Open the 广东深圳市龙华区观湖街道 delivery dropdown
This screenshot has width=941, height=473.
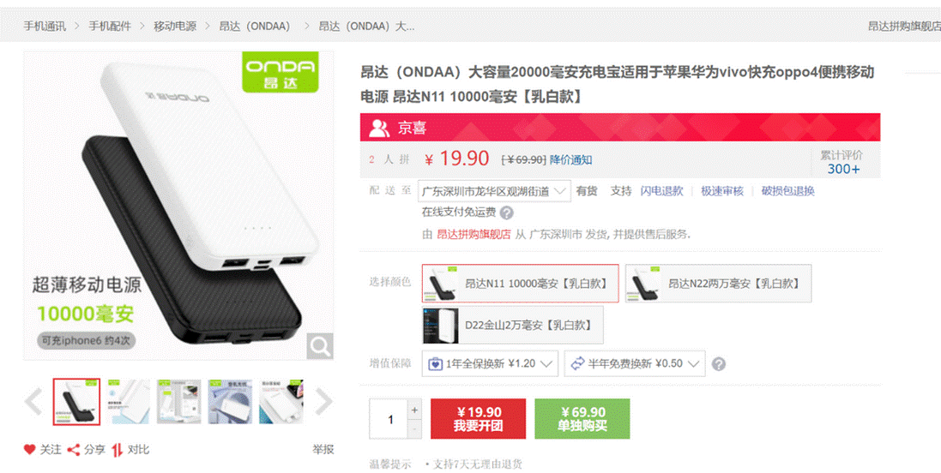pyautogui.click(x=494, y=191)
